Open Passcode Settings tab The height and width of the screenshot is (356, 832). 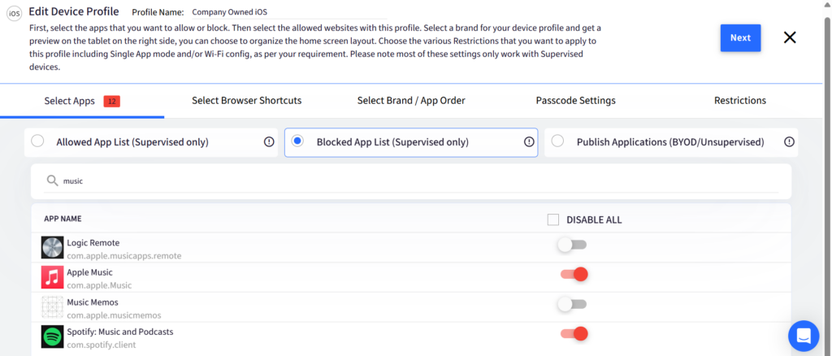[576, 101]
